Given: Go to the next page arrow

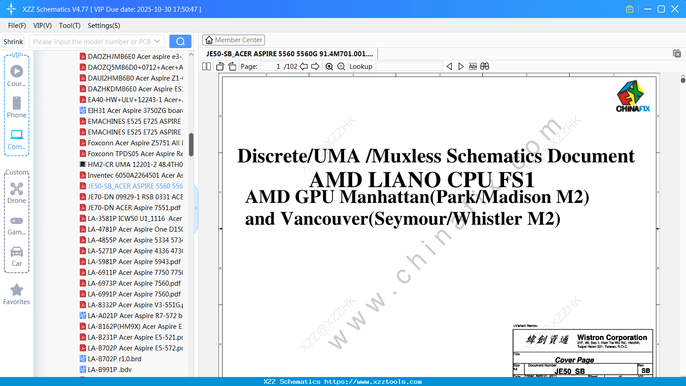Looking at the screenshot, I should [315, 67].
